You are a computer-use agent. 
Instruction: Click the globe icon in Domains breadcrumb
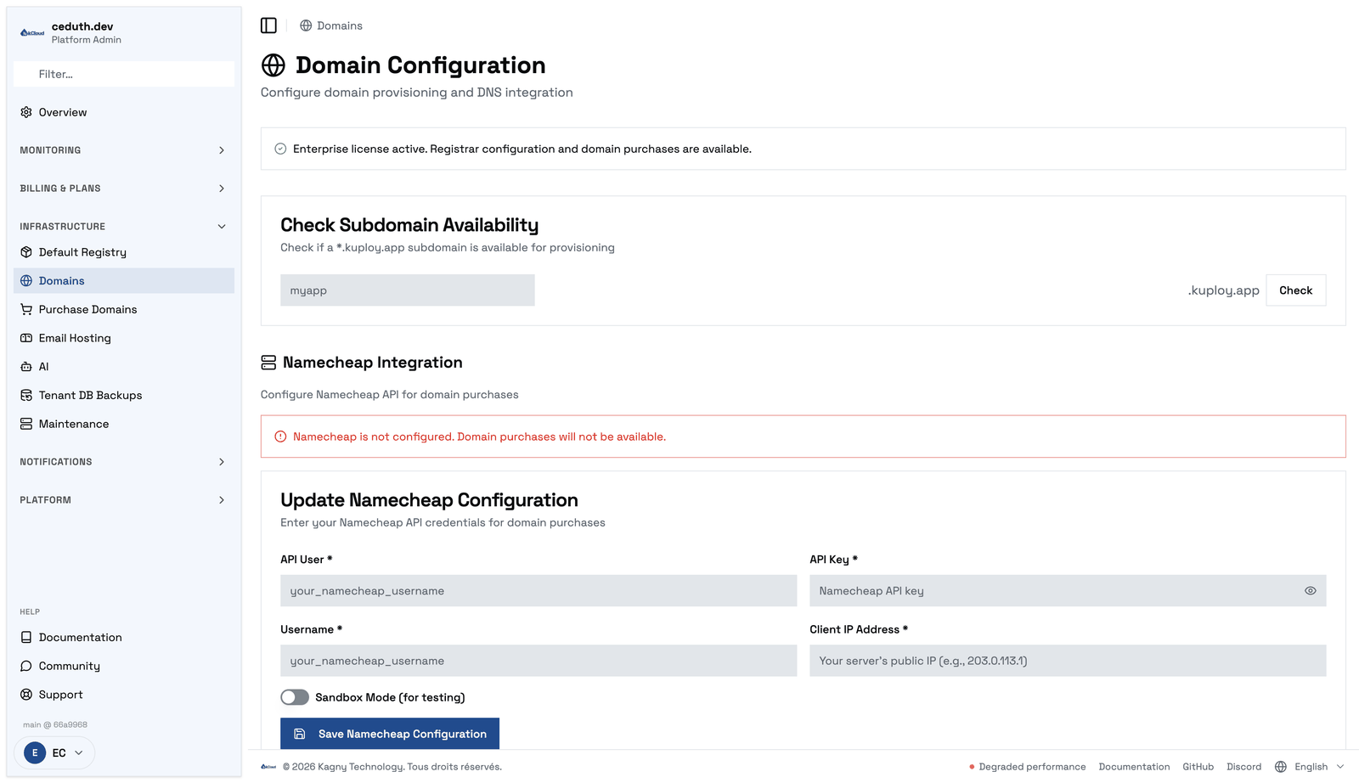pyautogui.click(x=306, y=25)
